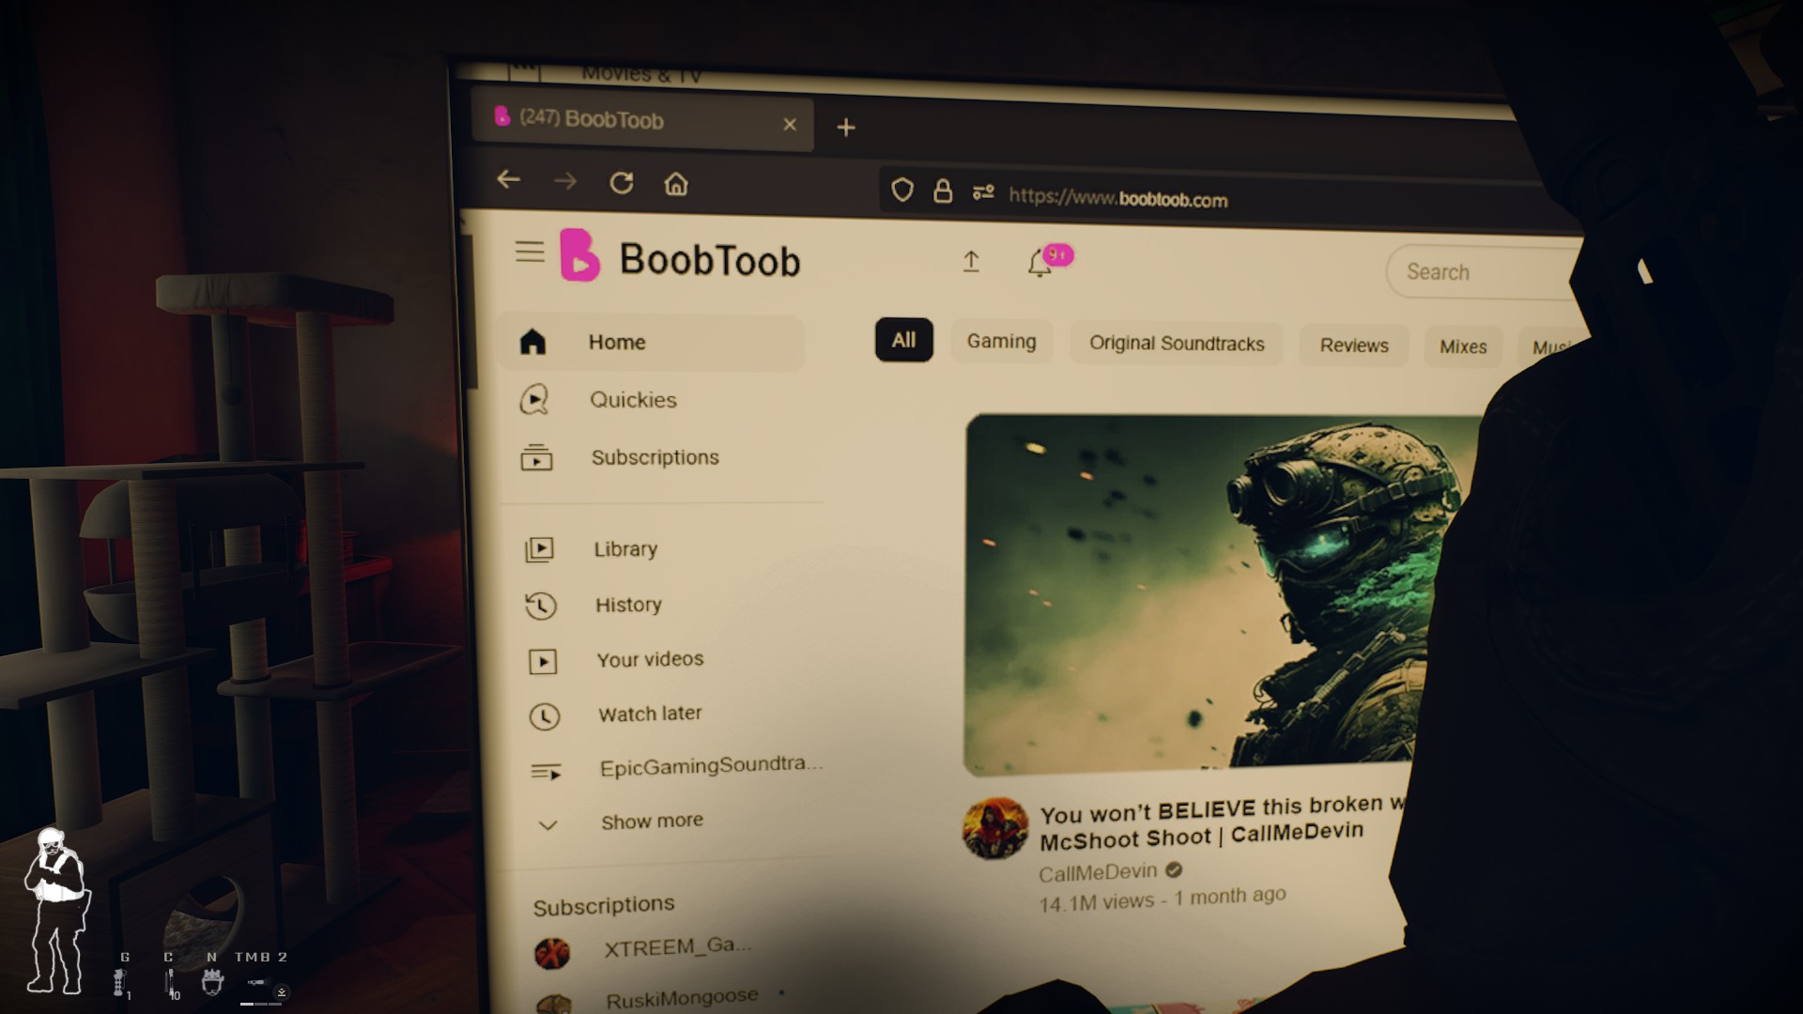Screen dimensions: 1803x1014
Task: Select the Original Soundtracks filter chip
Action: [x=1176, y=344]
